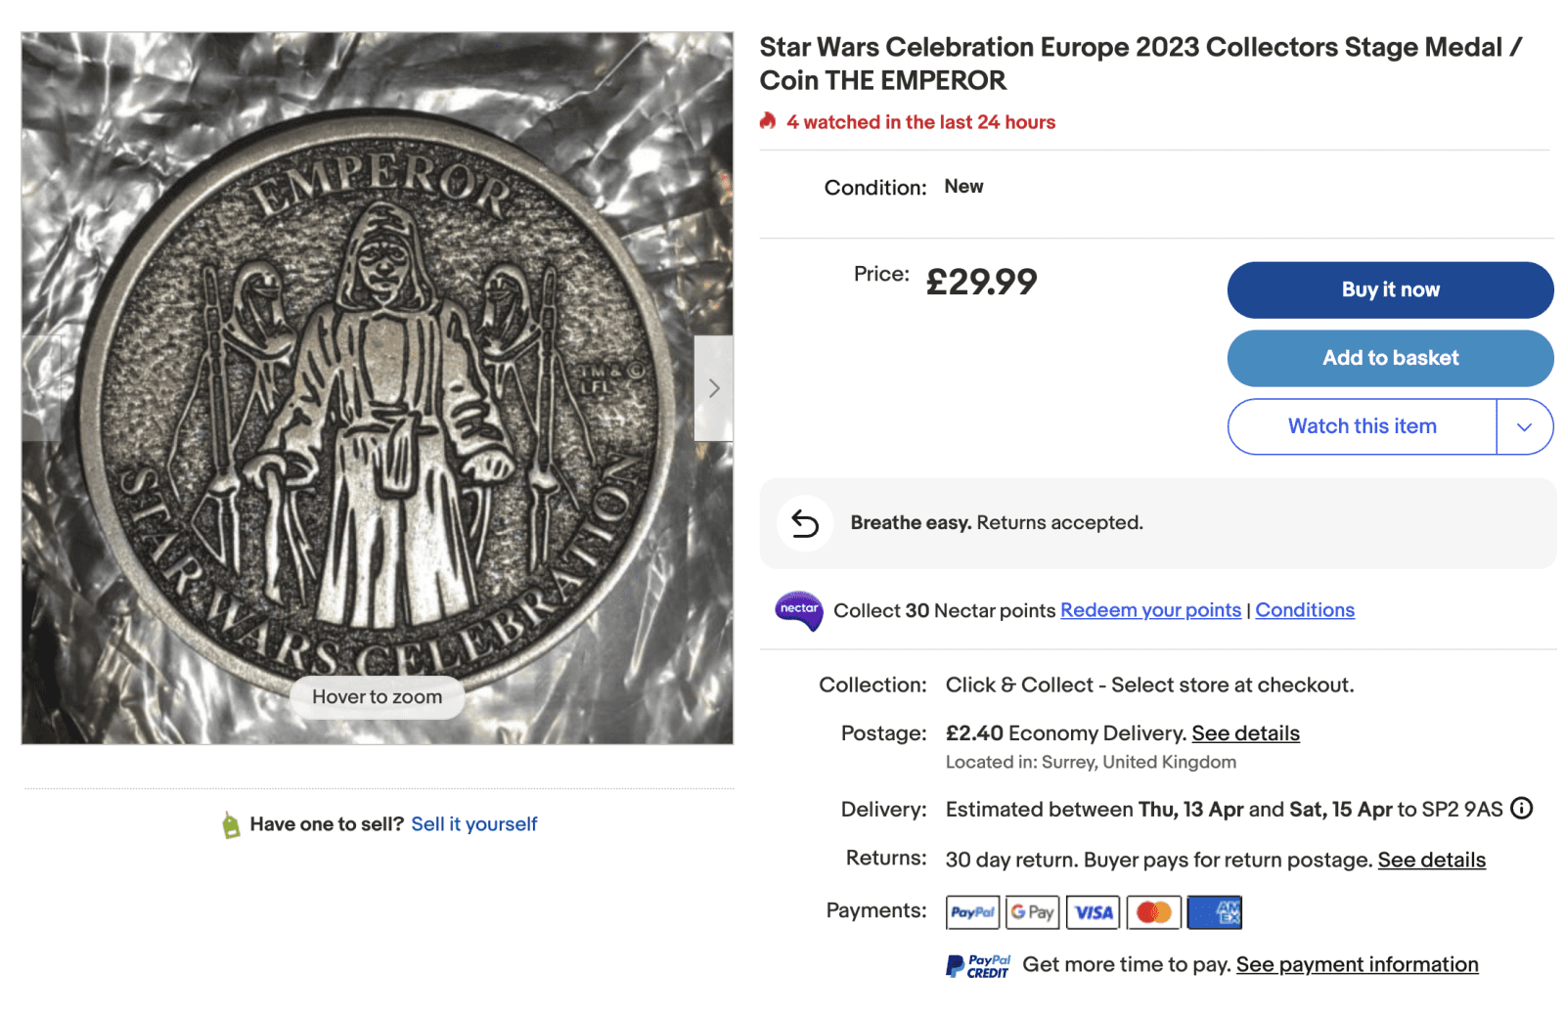1565x1017 pixels.
Task: Click the Nectar logo icon
Action: [x=799, y=610]
